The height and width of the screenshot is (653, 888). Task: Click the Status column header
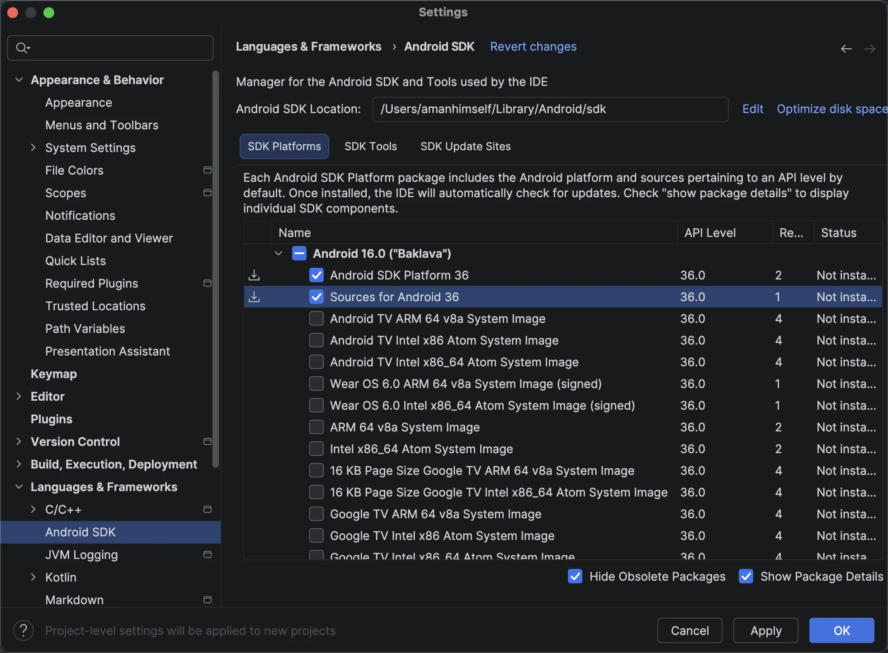tap(848, 233)
